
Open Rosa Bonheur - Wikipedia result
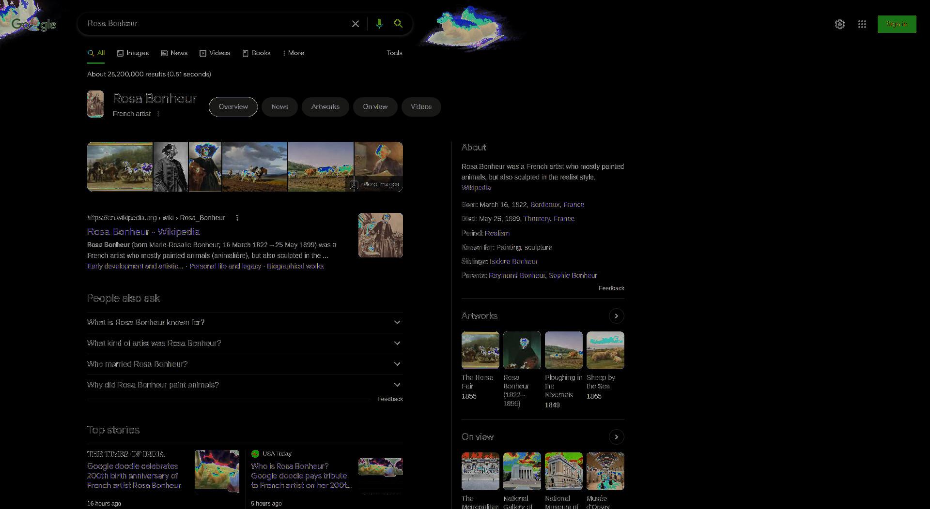coord(143,232)
